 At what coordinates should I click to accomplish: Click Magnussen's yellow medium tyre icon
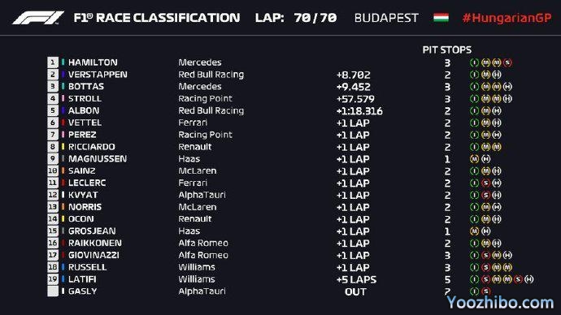click(475, 159)
